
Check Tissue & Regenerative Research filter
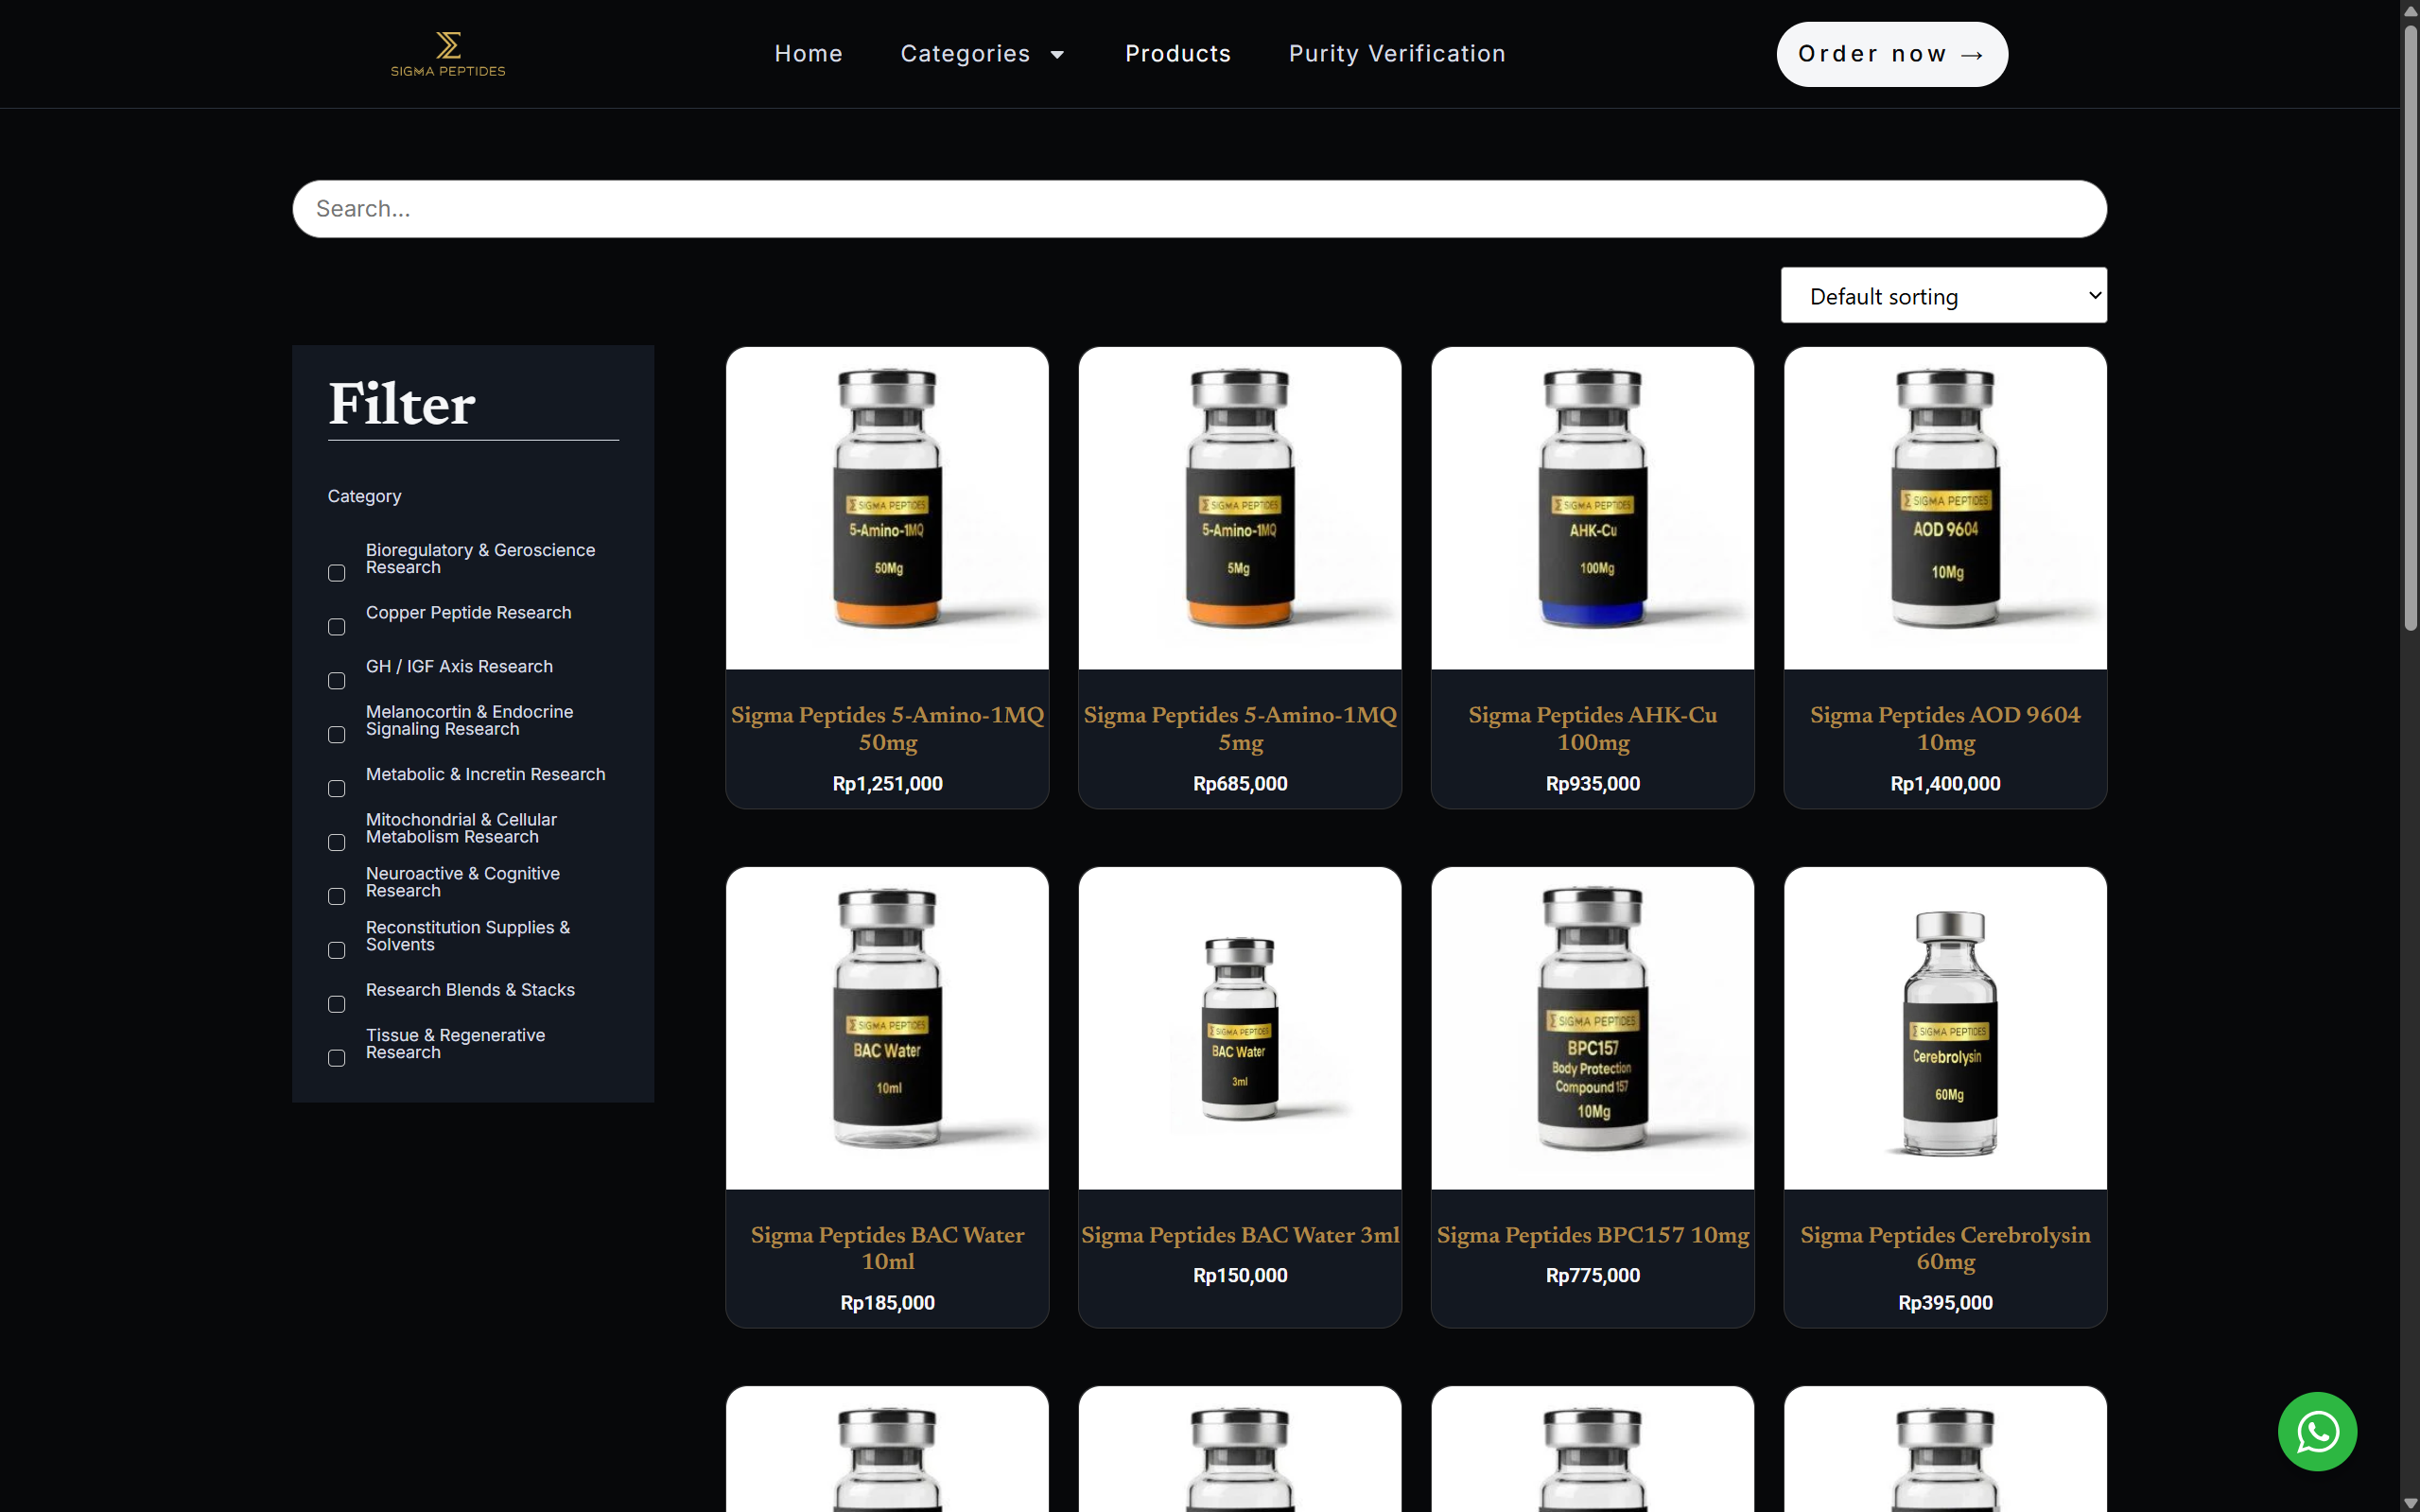click(337, 1058)
